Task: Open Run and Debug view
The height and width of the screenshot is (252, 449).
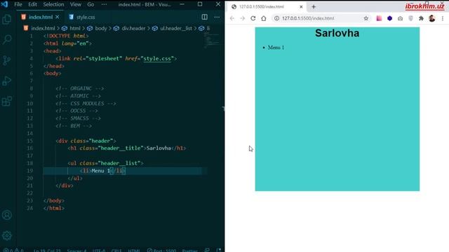Action: click(x=7, y=80)
